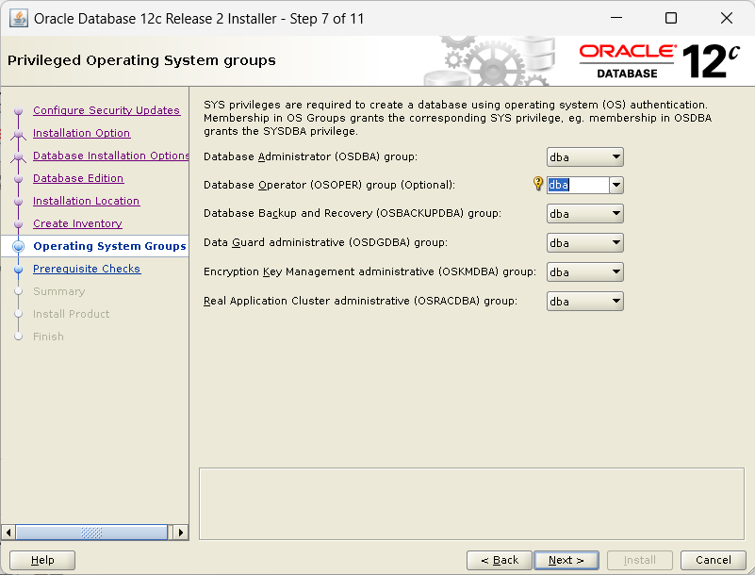The width and height of the screenshot is (755, 575).
Task: Click the Help button
Action: pyautogui.click(x=42, y=560)
